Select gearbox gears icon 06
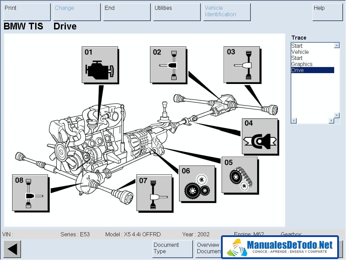The width and height of the screenshot is (346, 260). click(197, 183)
